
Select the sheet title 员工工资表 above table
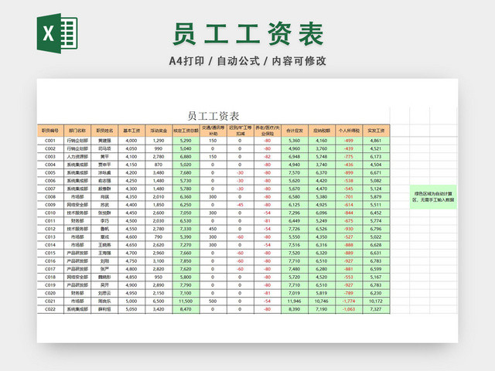click(x=213, y=116)
